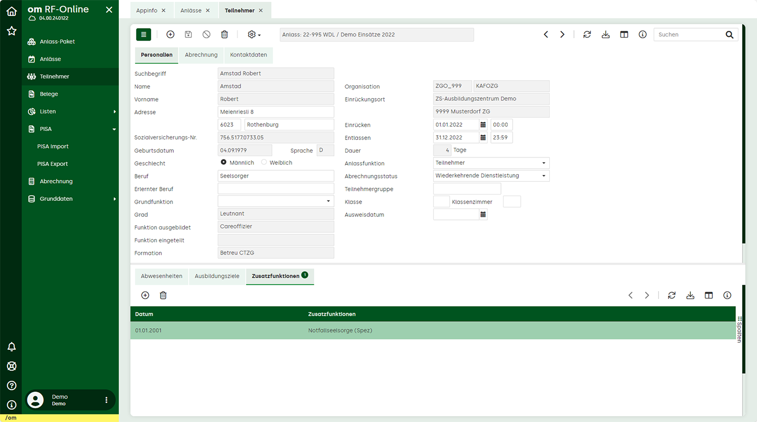
Task: Add a new Zusatzfunktion entry with plus icon
Action: point(145,295)
